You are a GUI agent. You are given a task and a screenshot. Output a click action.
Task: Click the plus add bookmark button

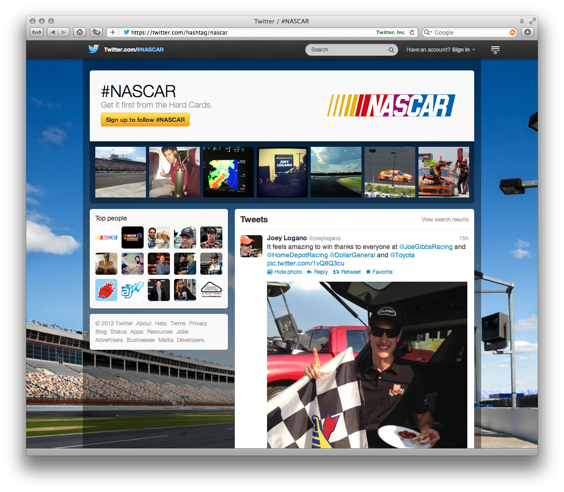(x=113, y=32)
